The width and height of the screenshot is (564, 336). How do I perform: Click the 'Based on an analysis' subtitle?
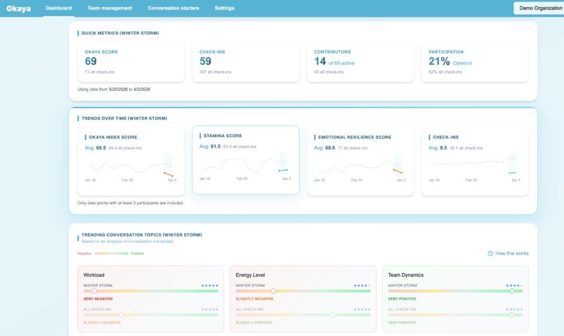pos(127,241)
